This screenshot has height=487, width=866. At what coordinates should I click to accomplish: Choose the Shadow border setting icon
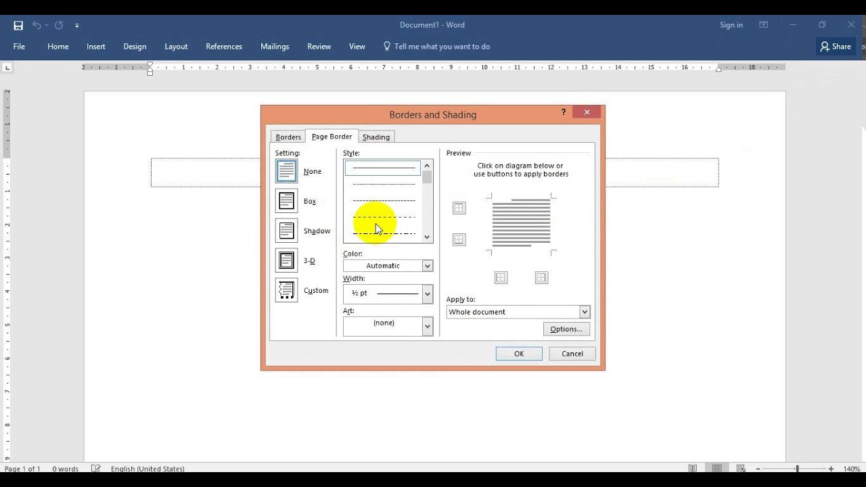(x=286, y=231)
